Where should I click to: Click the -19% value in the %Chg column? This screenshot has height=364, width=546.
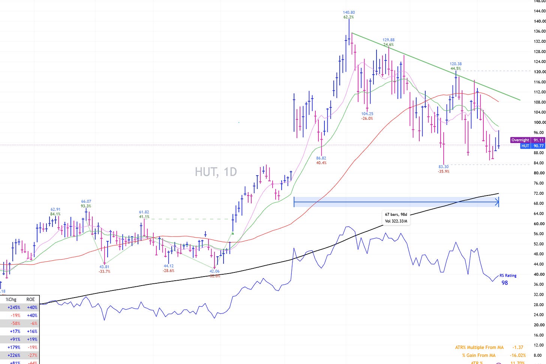[15, 316]
